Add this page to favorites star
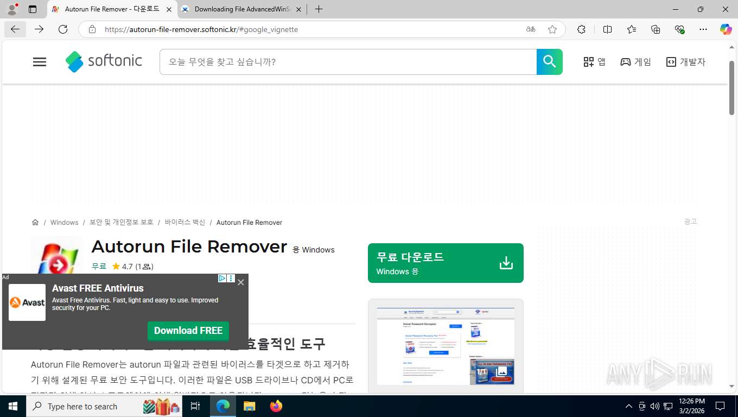738x417 pixels. (x=552, y=29)
